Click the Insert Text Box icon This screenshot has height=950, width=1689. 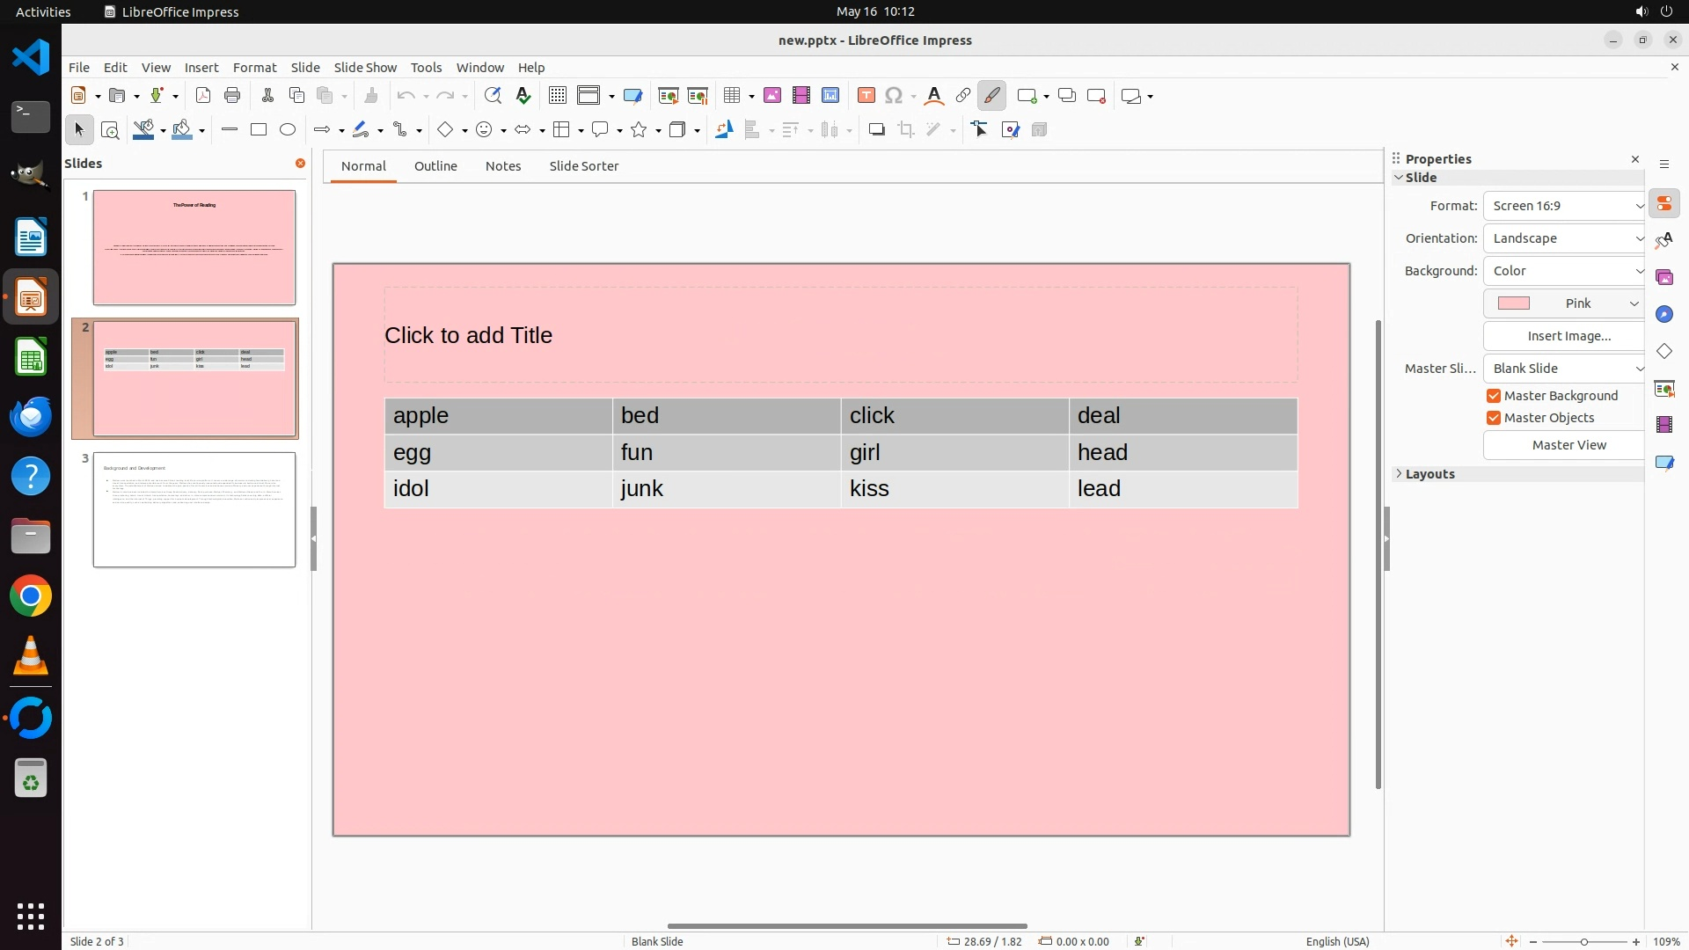[x=866, y=96]
